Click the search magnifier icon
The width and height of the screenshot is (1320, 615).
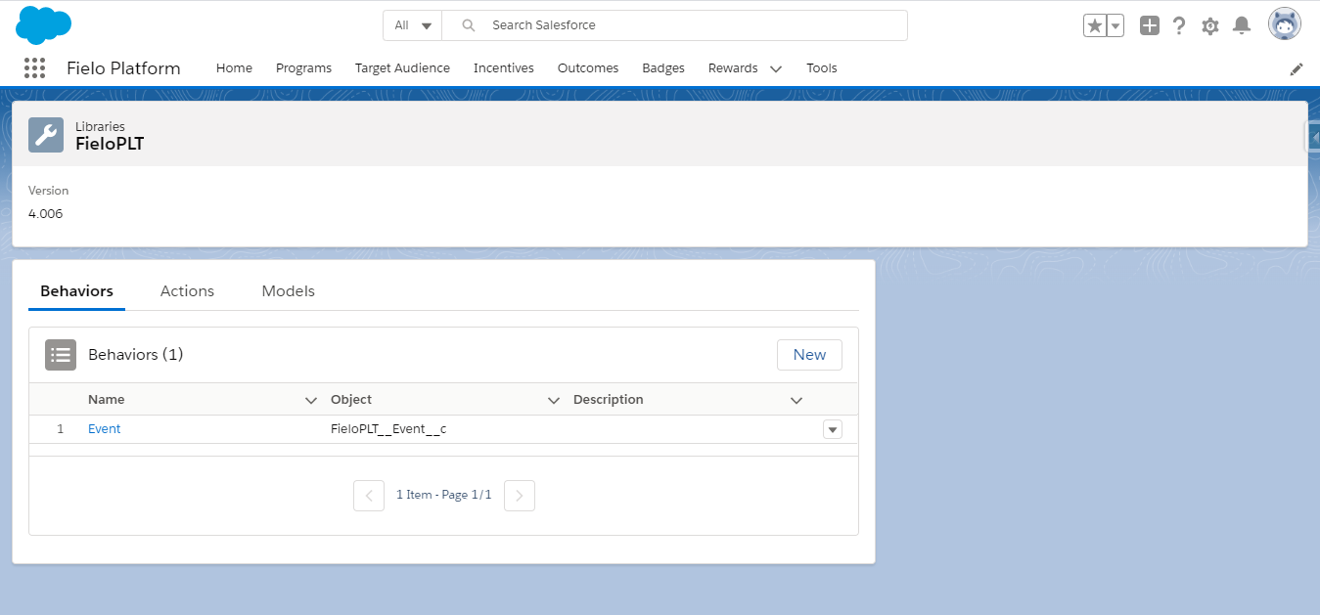[x=469, y=25]
